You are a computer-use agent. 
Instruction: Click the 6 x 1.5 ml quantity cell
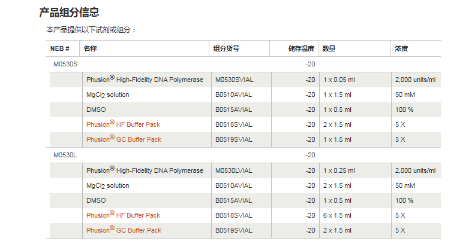tap(337, 215)
